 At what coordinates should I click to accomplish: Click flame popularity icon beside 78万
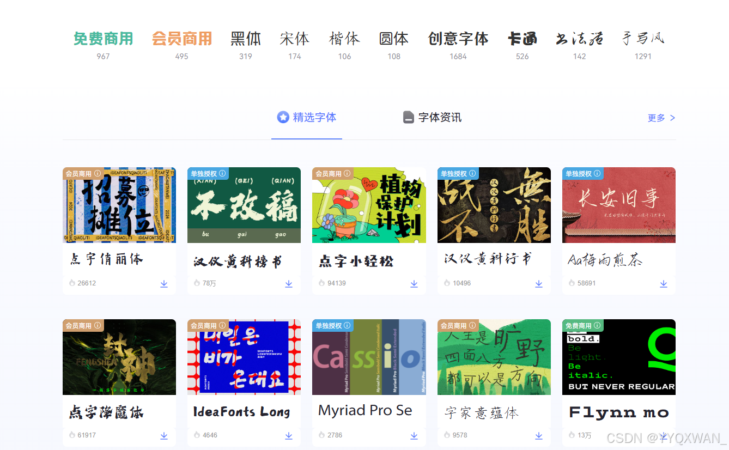click(x=197, y=283)
